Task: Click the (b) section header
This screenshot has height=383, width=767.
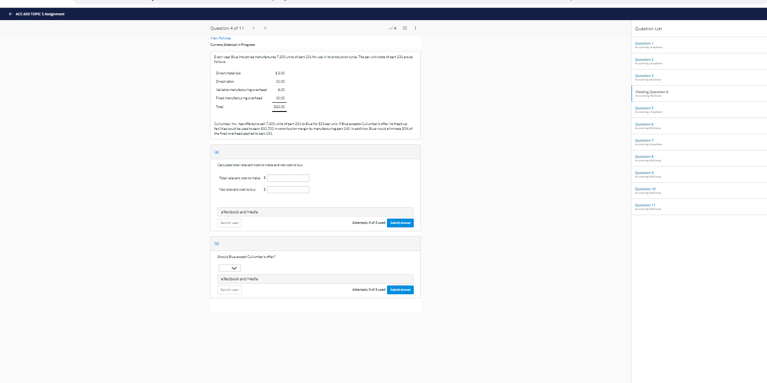Action: 316,244
